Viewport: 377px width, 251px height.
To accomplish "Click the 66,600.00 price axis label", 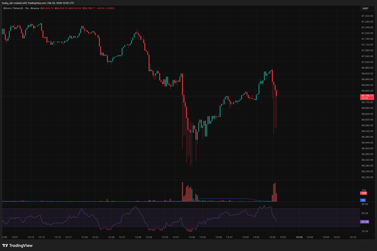I will (x=367, y=120).
